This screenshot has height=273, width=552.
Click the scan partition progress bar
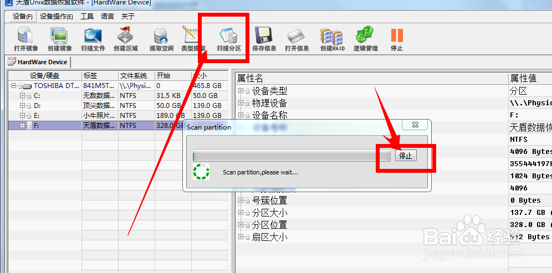[x=292, y=156]
